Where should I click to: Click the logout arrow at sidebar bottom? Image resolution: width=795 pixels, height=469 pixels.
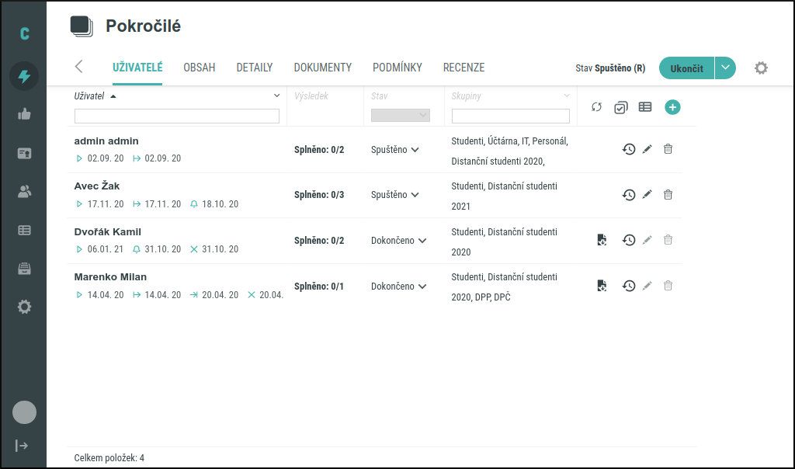23,445
